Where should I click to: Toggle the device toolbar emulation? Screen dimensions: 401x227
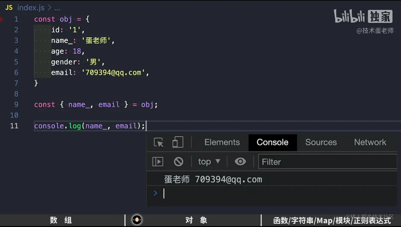[x=178, y=142]
